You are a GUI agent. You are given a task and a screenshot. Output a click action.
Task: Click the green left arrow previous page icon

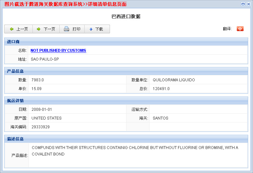pos(12,29)
